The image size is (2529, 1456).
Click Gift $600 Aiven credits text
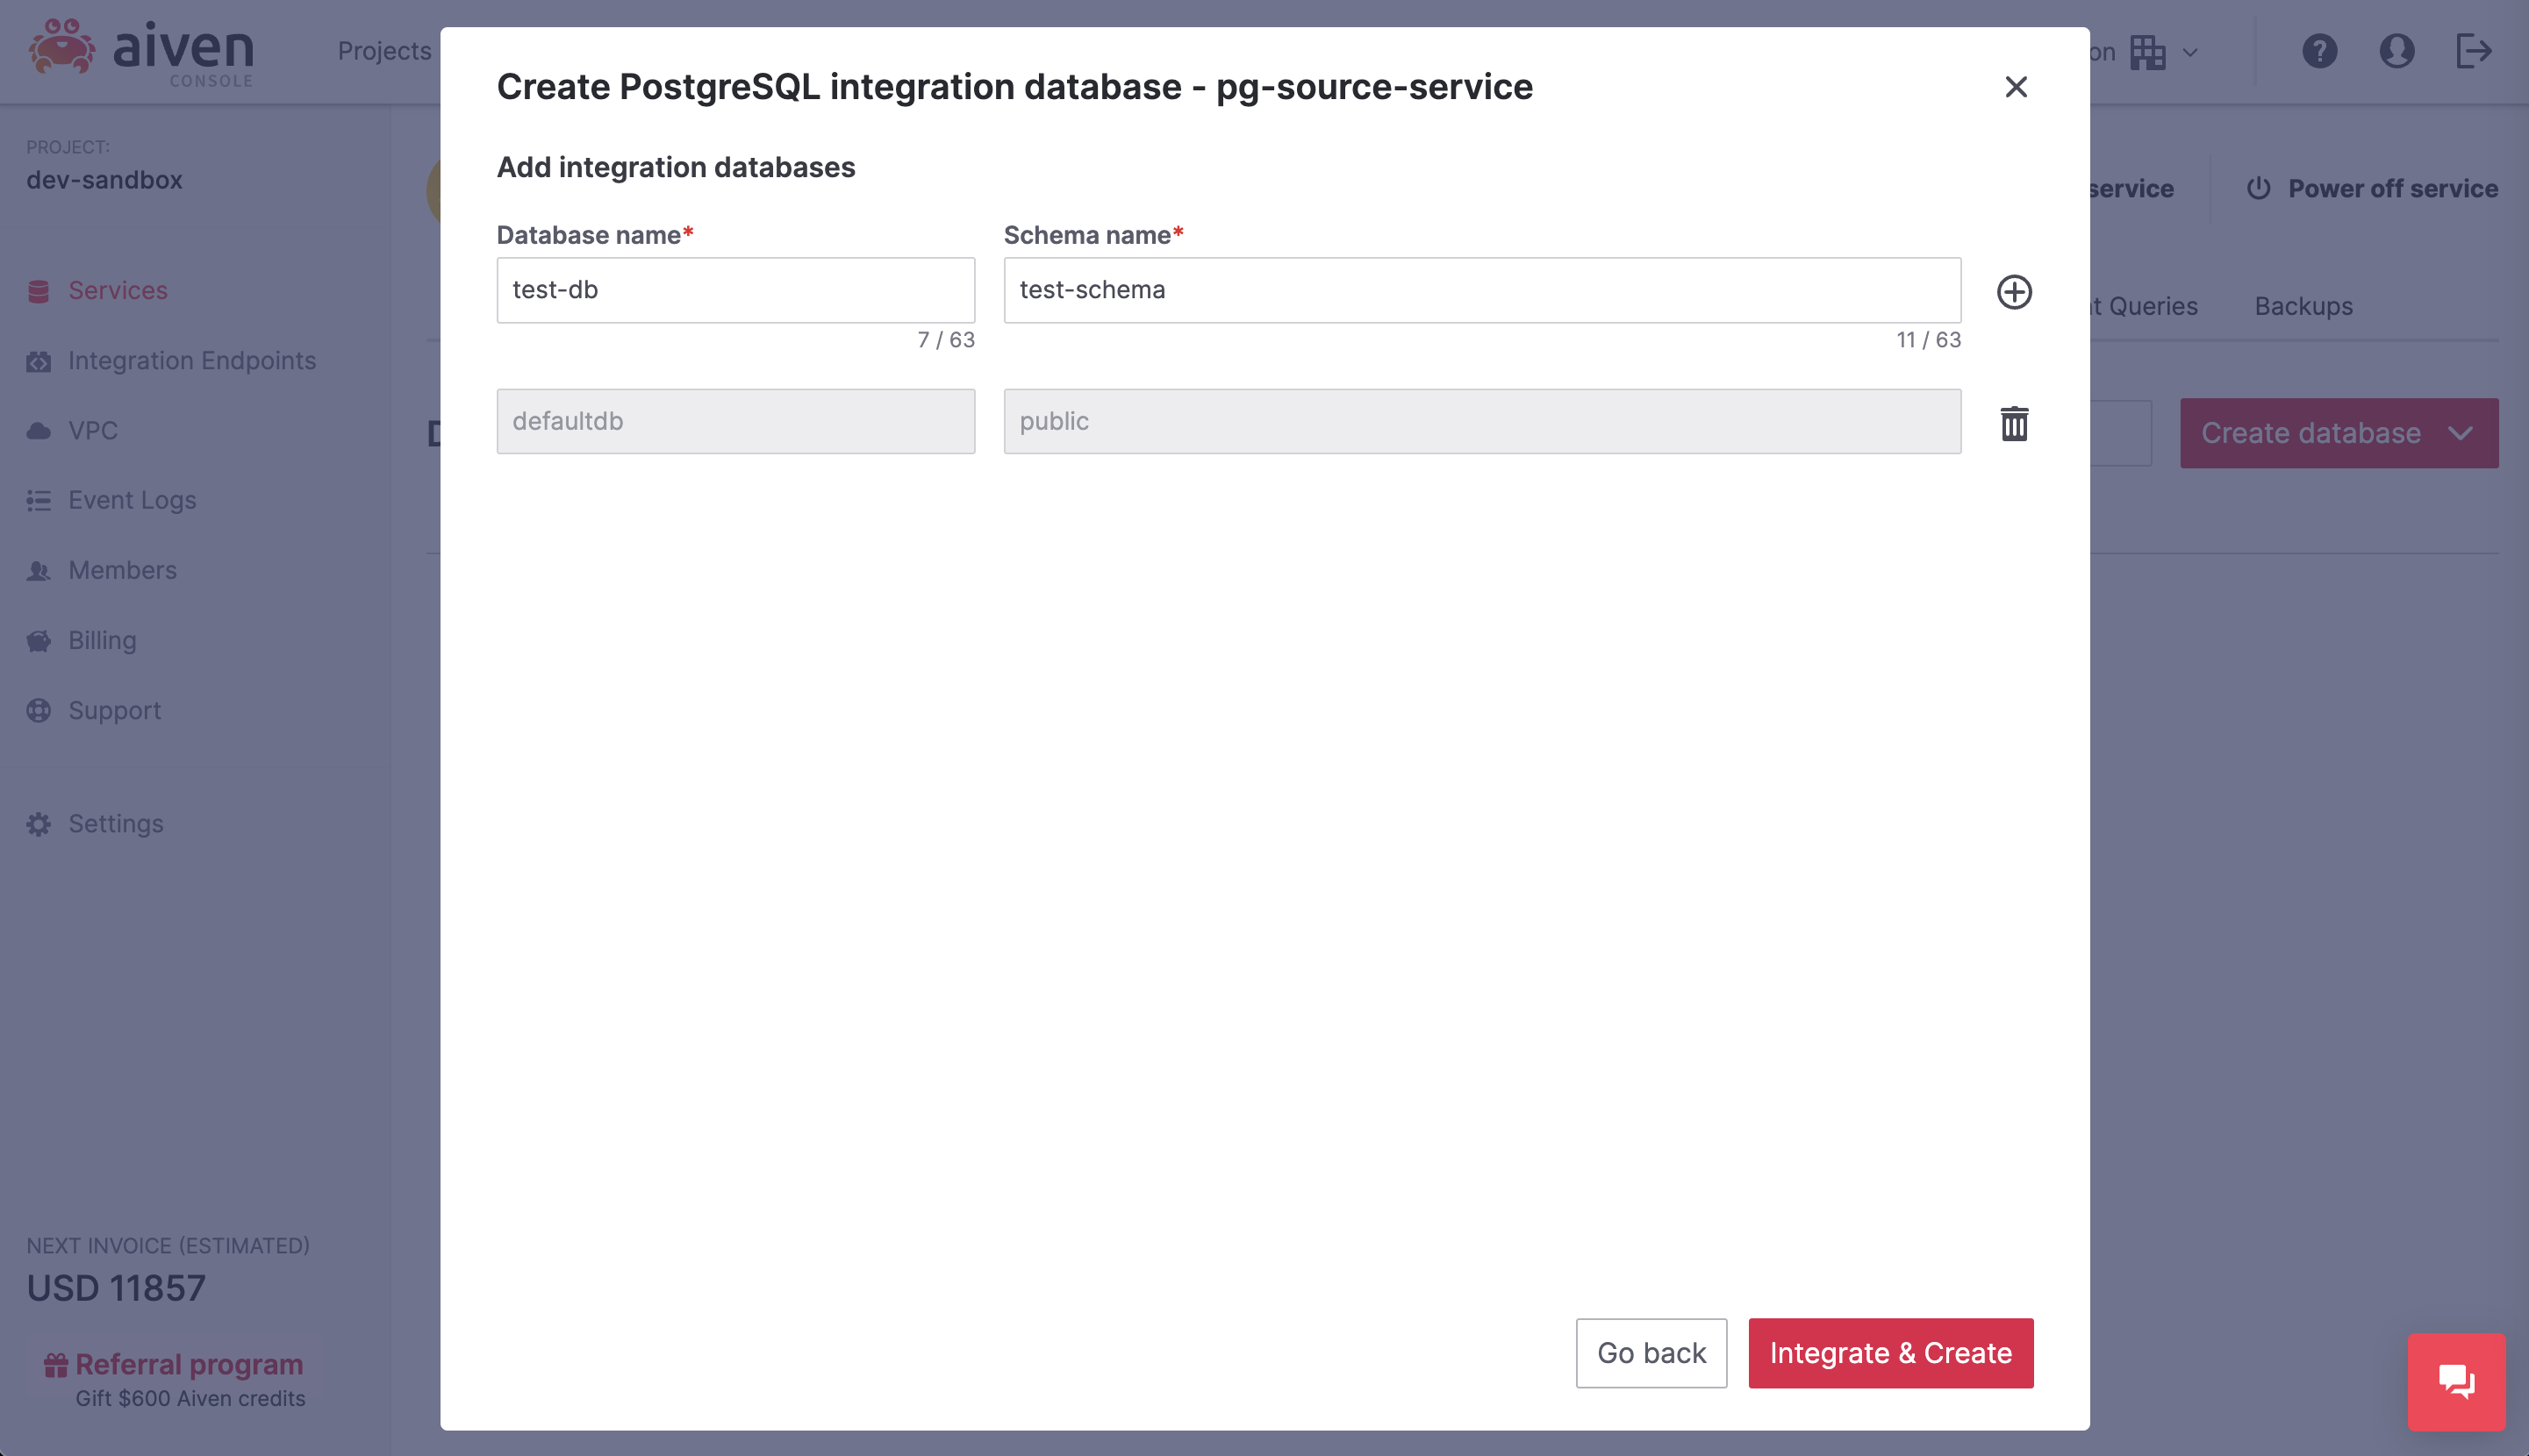coord(190,1399)
